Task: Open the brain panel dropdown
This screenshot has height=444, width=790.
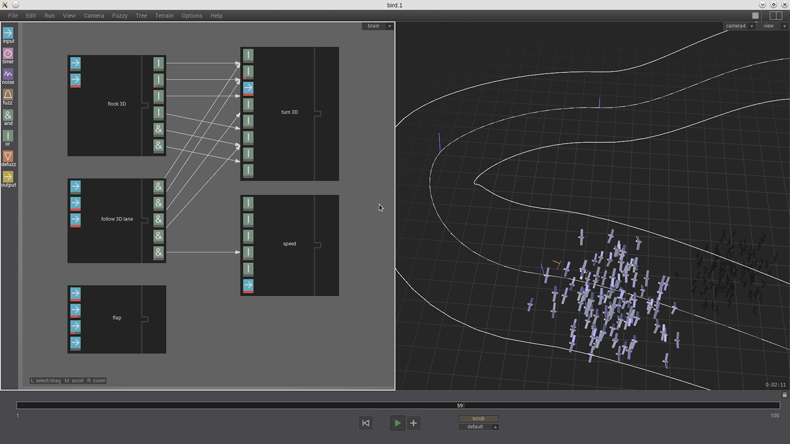Action: [x=390, y=26]
